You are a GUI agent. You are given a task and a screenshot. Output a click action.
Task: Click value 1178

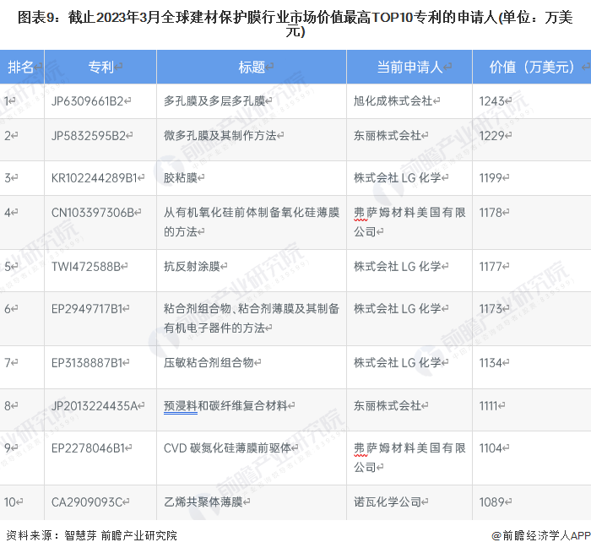pos(491,213)
